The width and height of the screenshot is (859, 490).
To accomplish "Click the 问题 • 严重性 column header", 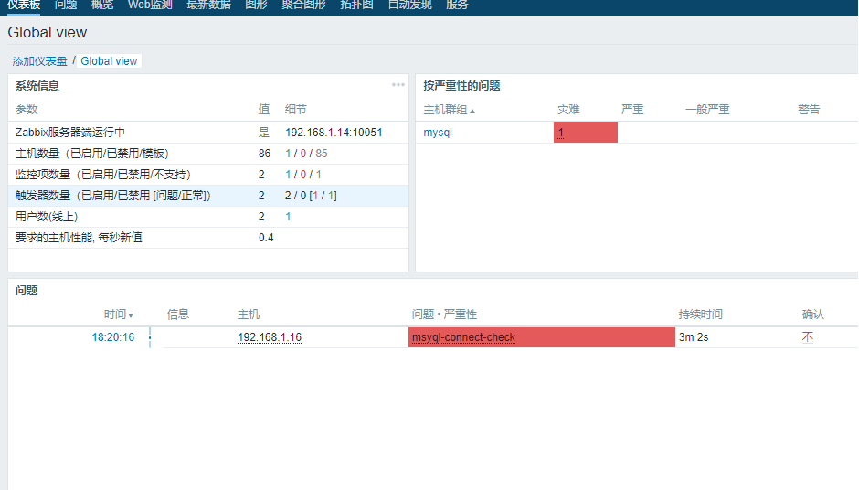I will pyautogui.click(x=444, y=314).
